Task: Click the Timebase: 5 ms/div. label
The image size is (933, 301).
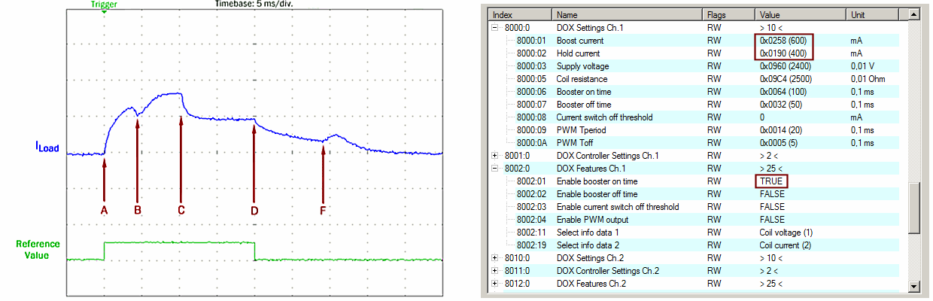Action: click(x=254, y=4)
